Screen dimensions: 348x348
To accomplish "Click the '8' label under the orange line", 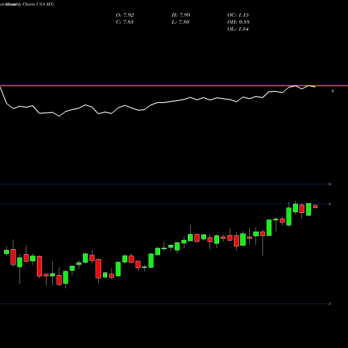I will point(333,91).
